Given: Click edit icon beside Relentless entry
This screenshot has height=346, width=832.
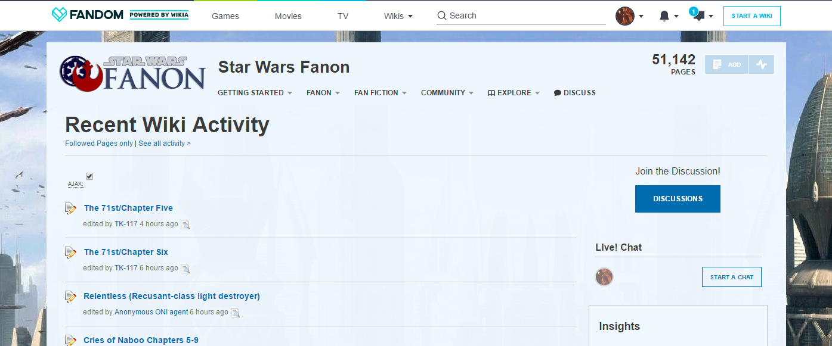Looking at the screenshot, I should (71, 296).
